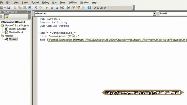Open the Toolbox icon
This screenshot has height=105, width=187.
click(83, 8)
